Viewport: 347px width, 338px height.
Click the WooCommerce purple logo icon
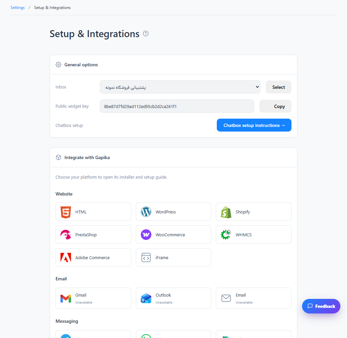146,235
